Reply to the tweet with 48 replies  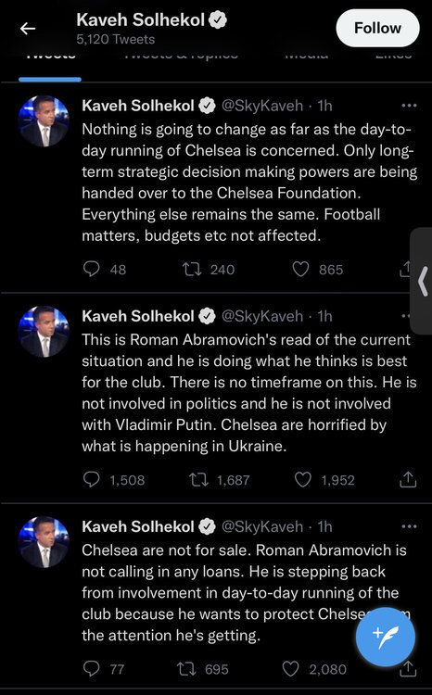(92, 269)
